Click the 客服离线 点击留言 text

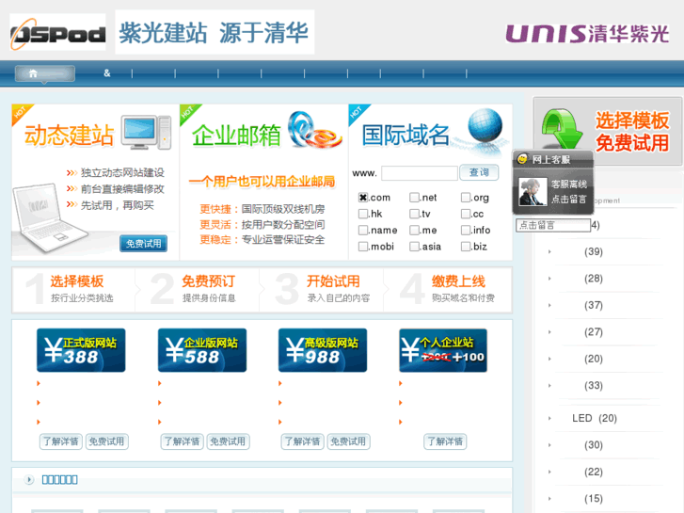(x=569, y=192)
